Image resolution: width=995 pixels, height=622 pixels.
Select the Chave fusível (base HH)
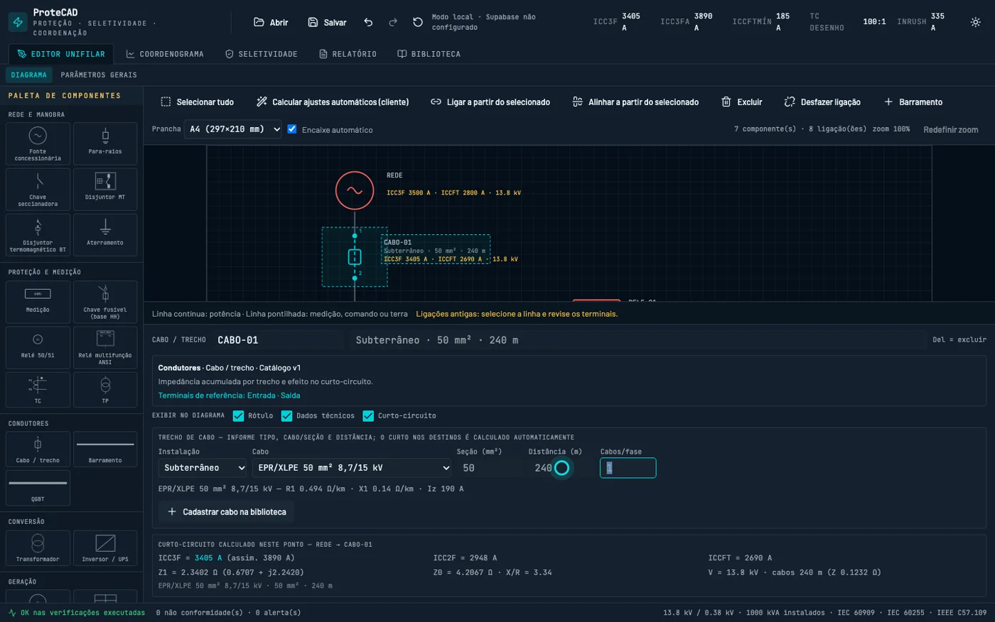coord(105,302)
